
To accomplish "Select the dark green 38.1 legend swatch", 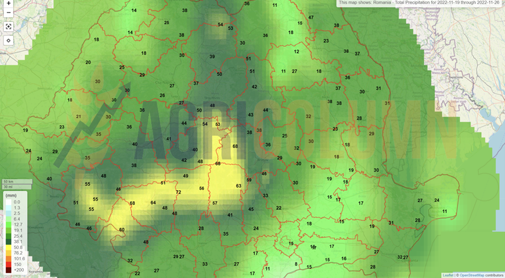I will (x=8, y=241).
